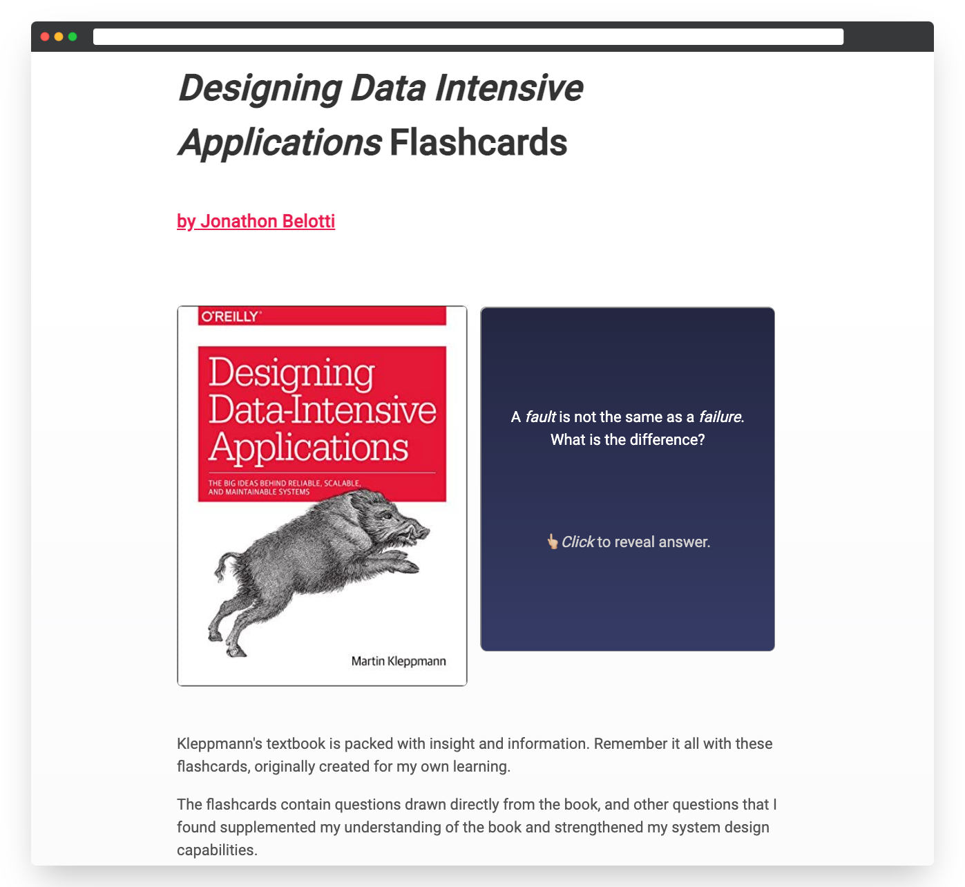Click the red close window button
Viewport: 965px width, 887px height.
[45, 37]
